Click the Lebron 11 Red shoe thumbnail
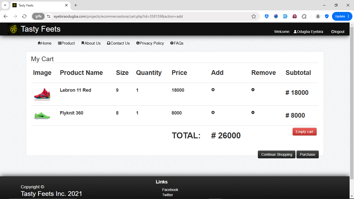Viewport: 354px width, 199px height. tap(42, 94)
